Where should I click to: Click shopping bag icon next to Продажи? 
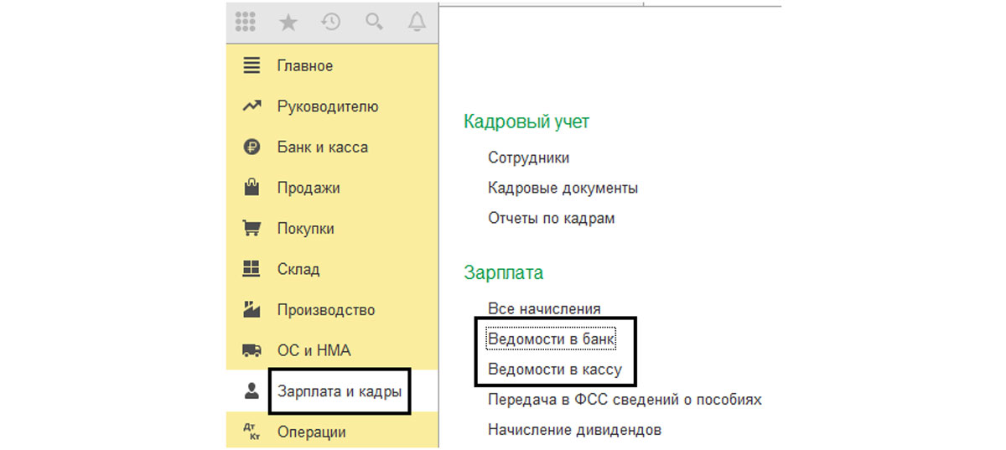tap(251, 187)
